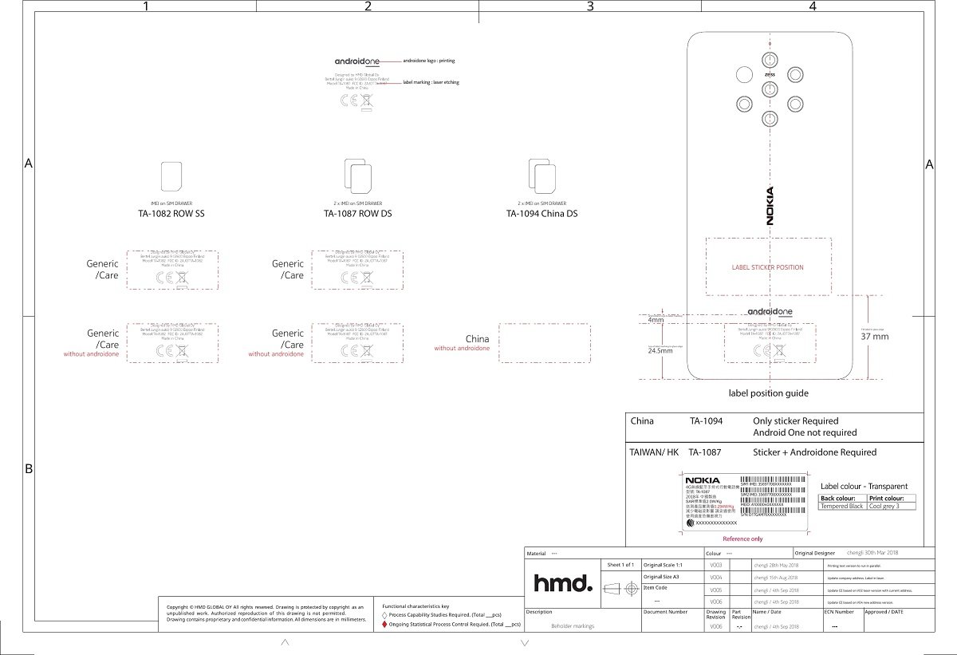Click the 'Back colour:' header cell
This screenshot has height=655, width=957.
843,499
